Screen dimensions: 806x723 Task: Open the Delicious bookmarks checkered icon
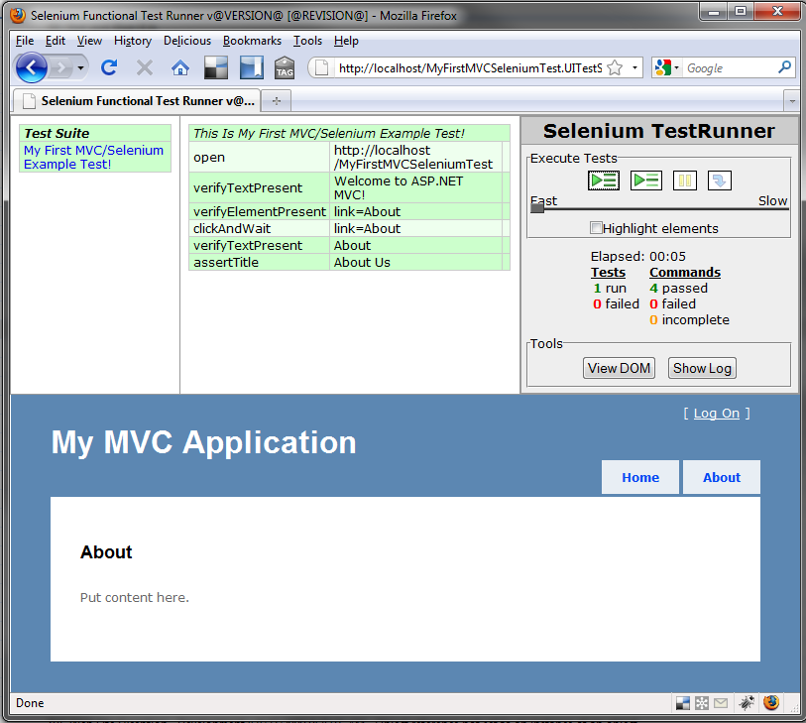point(216,67)
